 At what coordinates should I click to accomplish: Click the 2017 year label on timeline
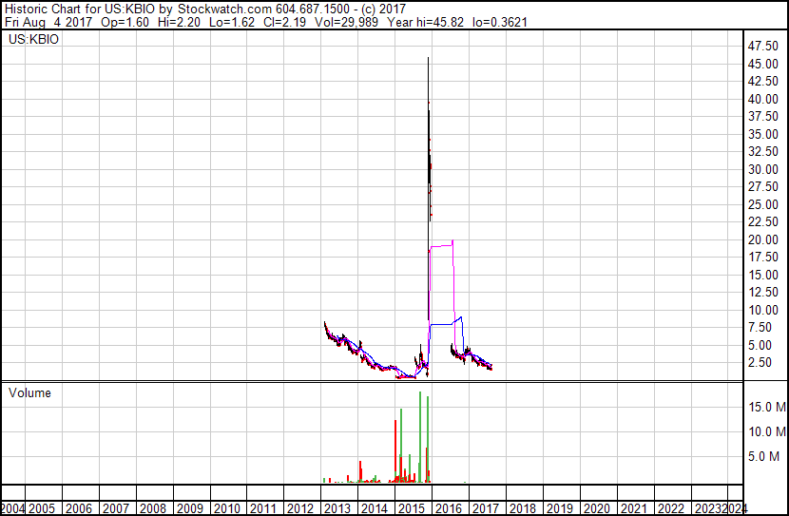486,508
